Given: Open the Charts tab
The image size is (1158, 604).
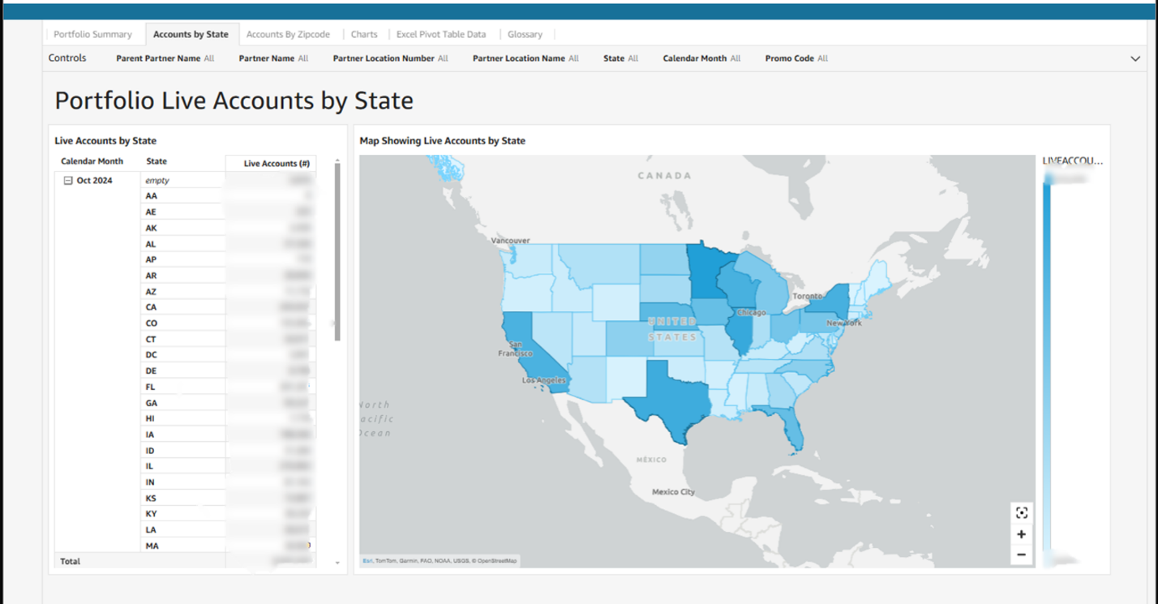Looking at the screenshot, I should (x=364, y=34).
